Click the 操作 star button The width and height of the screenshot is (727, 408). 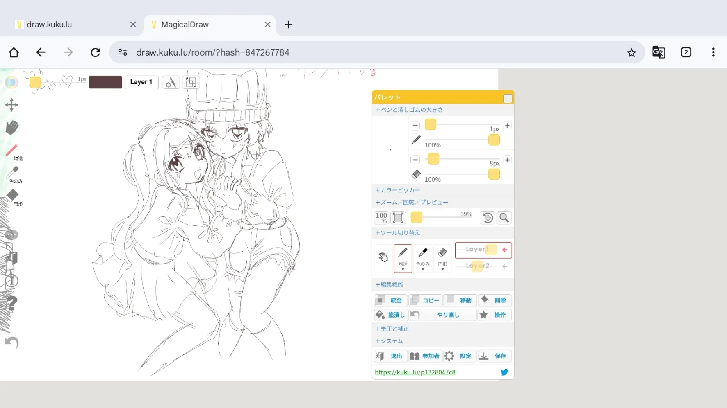tap(495, 315)
